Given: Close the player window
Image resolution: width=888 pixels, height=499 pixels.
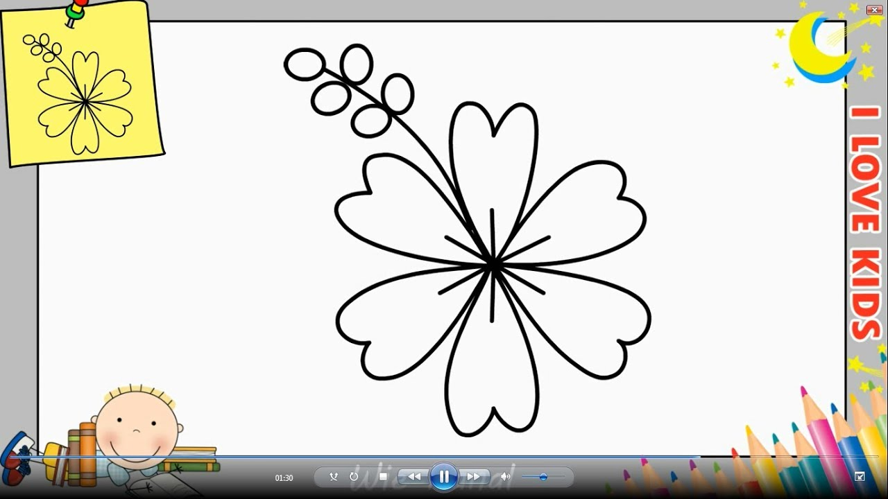Looking at the screenshot, I should pyautogui.click(x=874, y=9).
